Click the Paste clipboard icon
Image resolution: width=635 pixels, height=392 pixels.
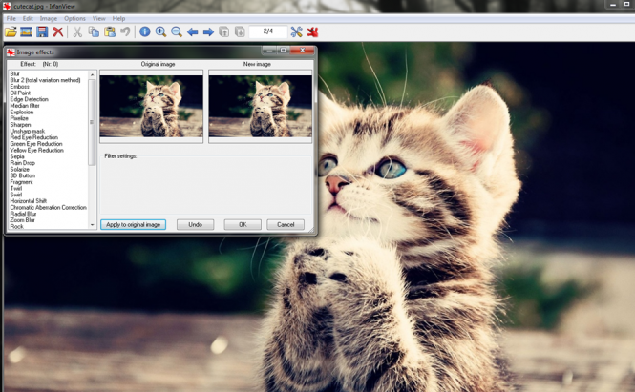tap(110, 31)
